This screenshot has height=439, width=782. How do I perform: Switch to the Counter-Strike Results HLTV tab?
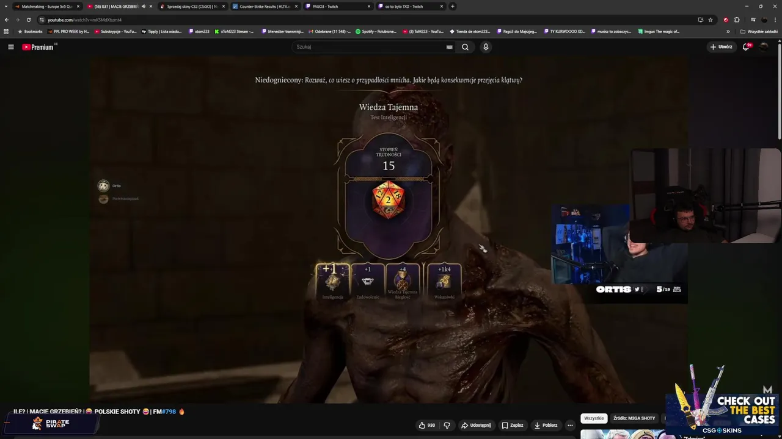click(x=265, y=6)
